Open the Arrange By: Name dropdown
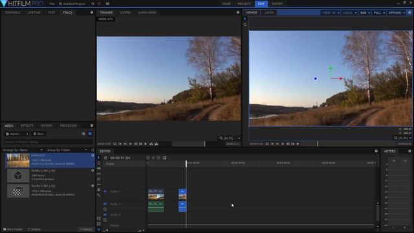 pos(23,150)
